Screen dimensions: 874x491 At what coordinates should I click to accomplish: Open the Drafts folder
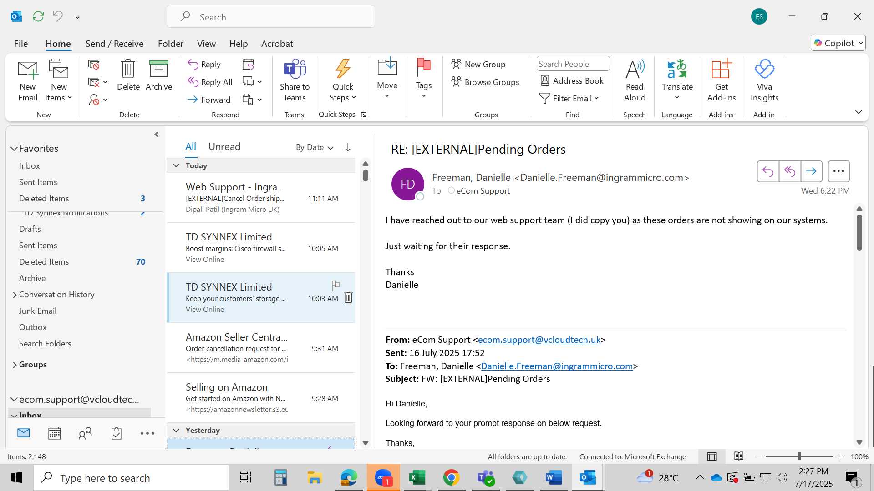(x=30, y=229)
